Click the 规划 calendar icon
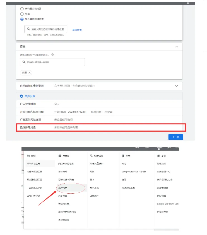 28,156
